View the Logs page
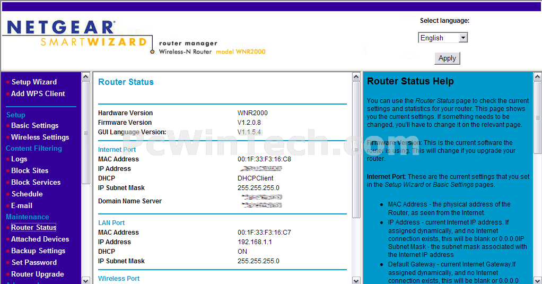542x284 pixels. (19, 159)
